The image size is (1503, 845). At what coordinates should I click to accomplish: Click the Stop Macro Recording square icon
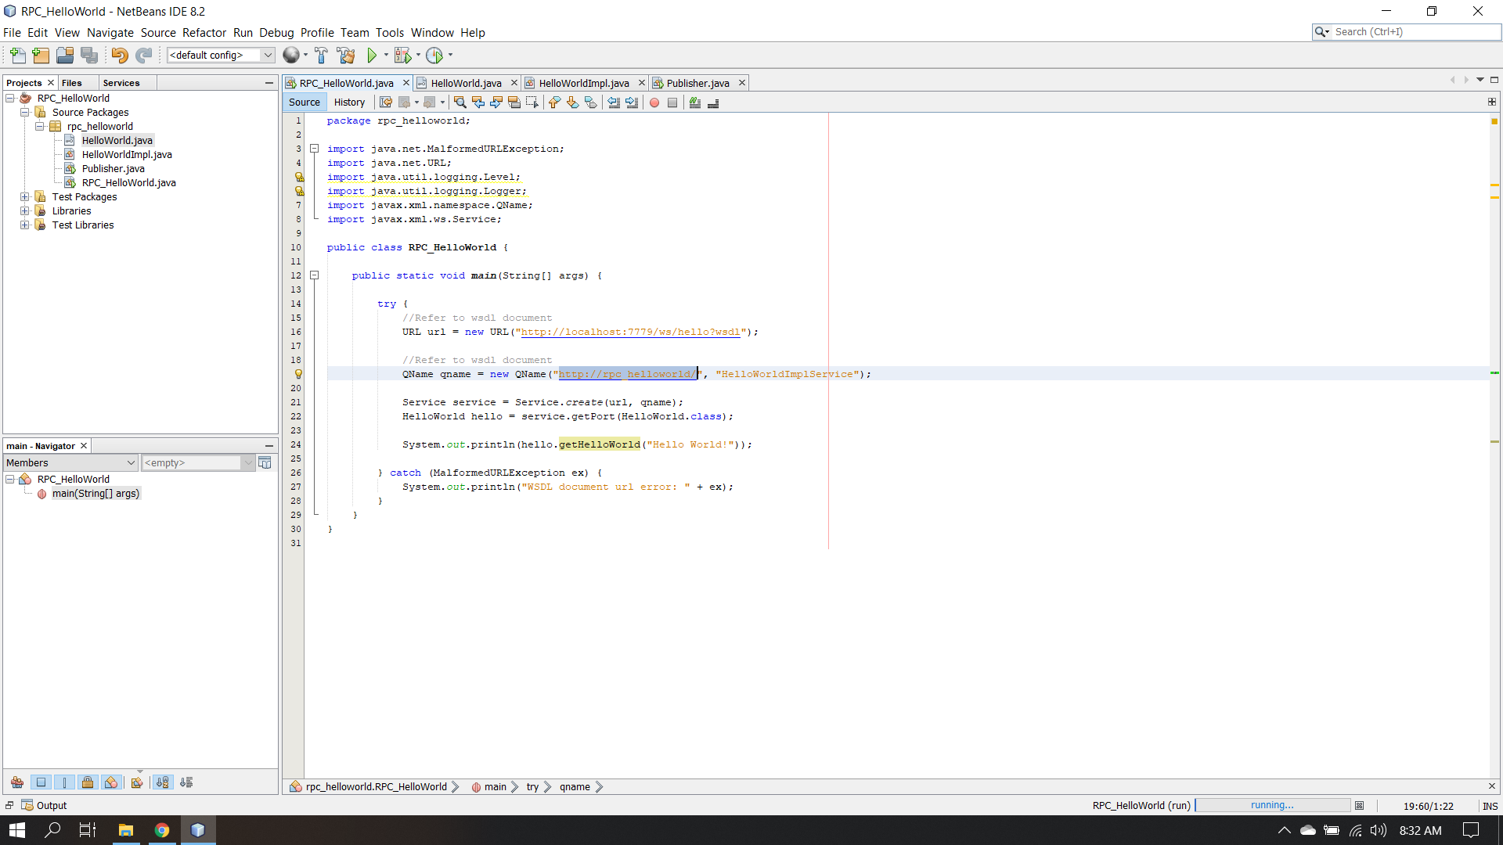pos(672,102)
